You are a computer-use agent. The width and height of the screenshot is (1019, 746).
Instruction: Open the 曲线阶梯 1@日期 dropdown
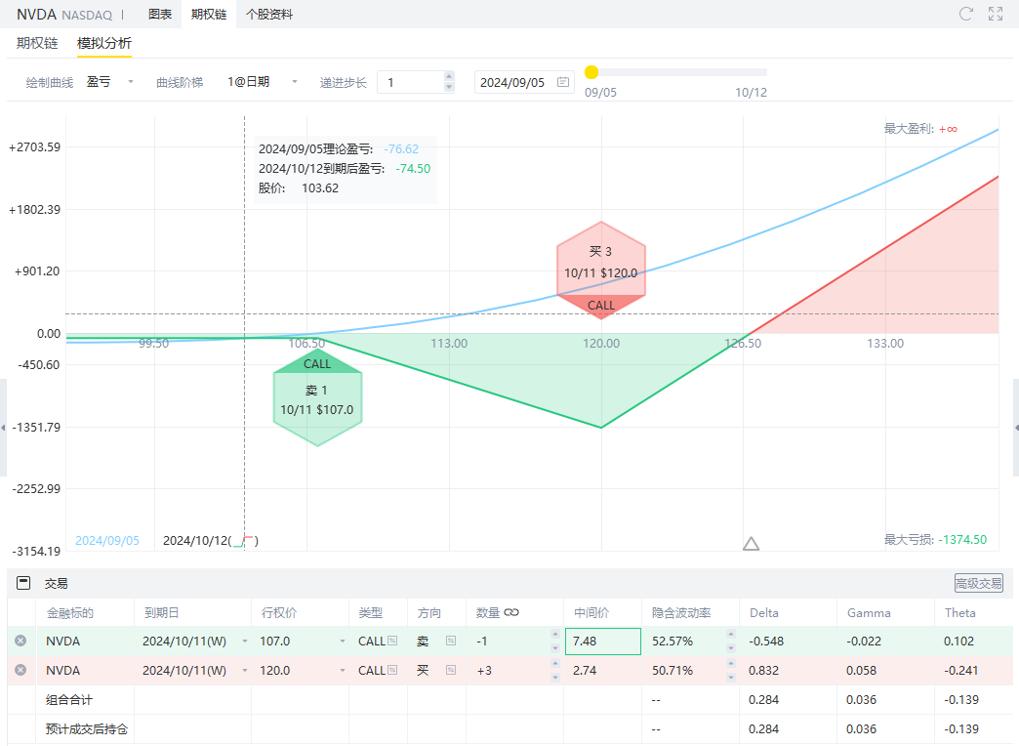tap(262, 82)
